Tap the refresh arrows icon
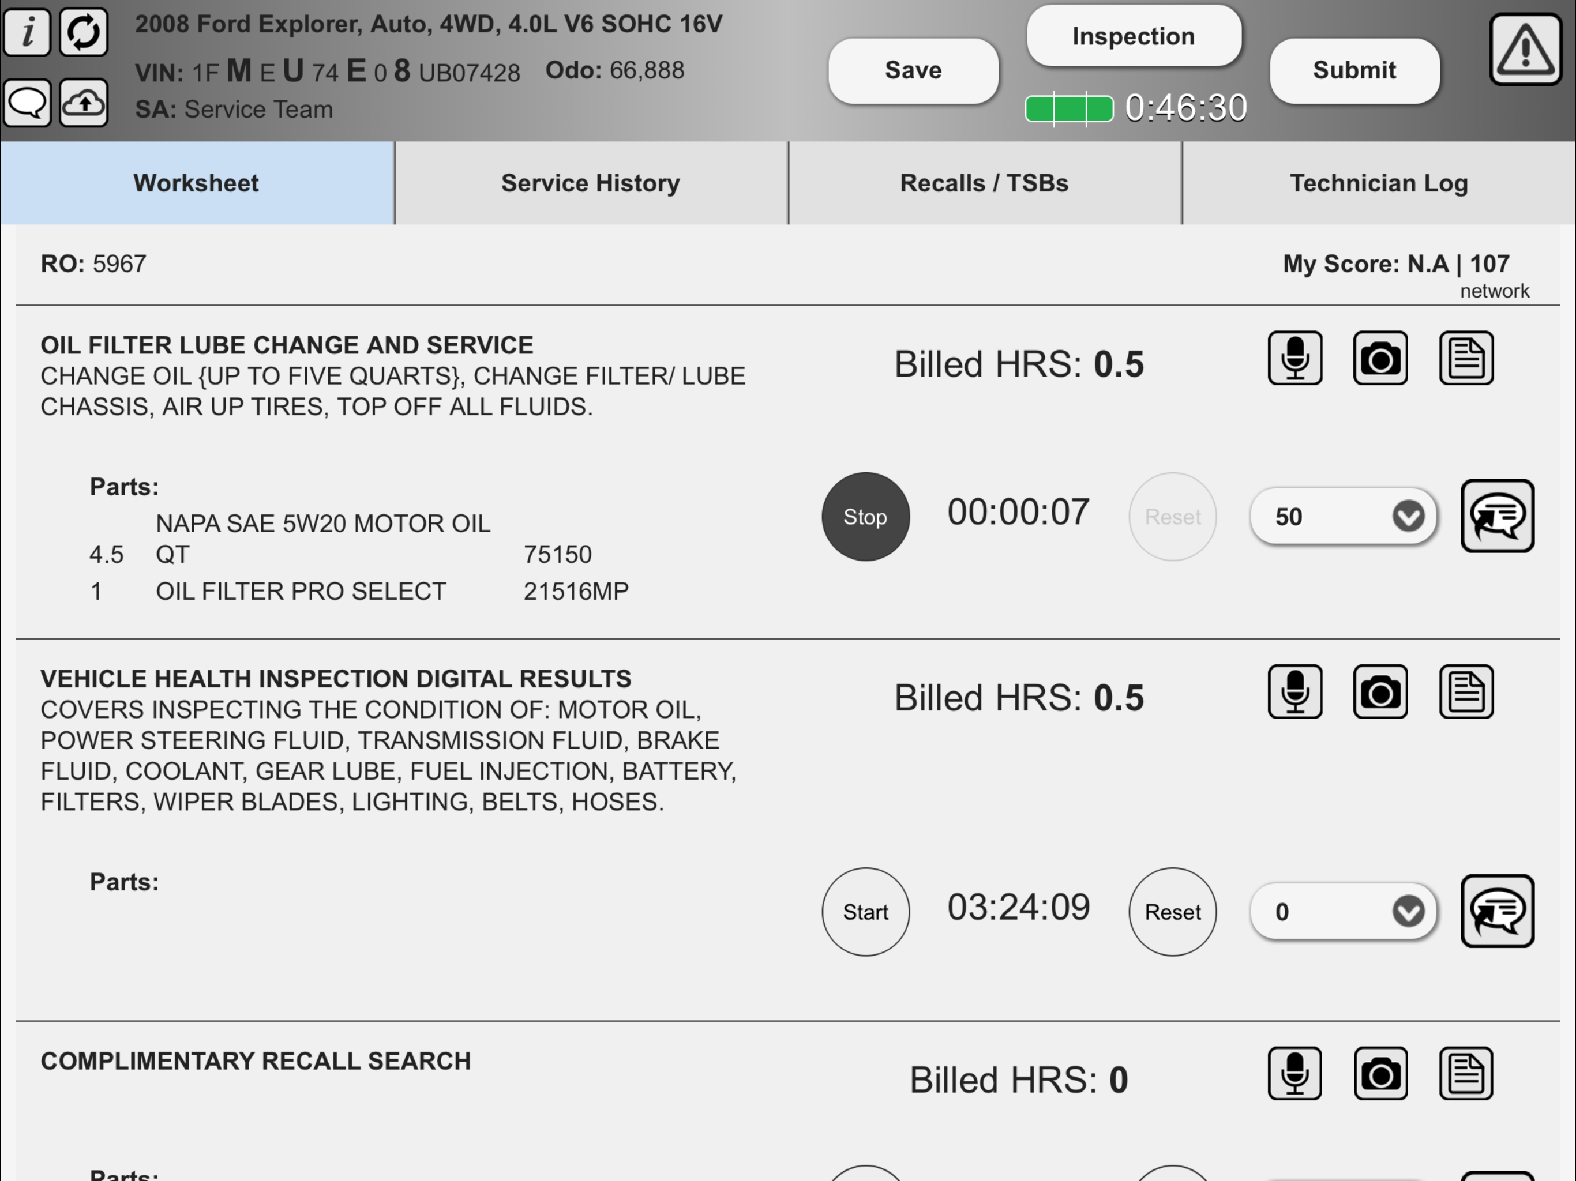The image size is (1576, 1181). (84, 32)
